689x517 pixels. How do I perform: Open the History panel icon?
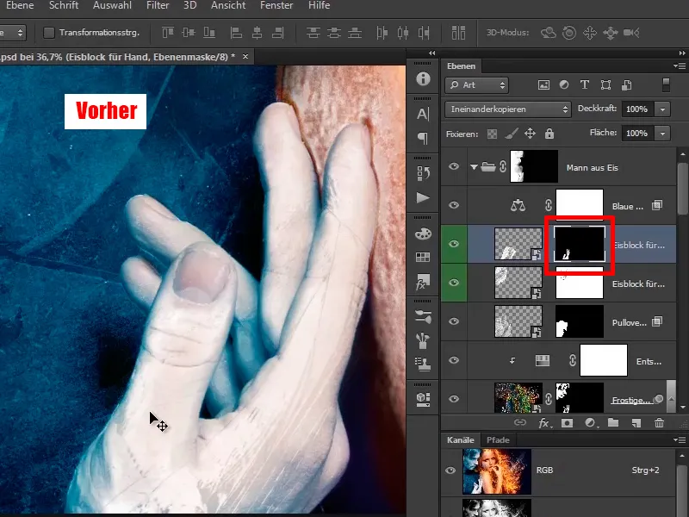pos(423,174)
